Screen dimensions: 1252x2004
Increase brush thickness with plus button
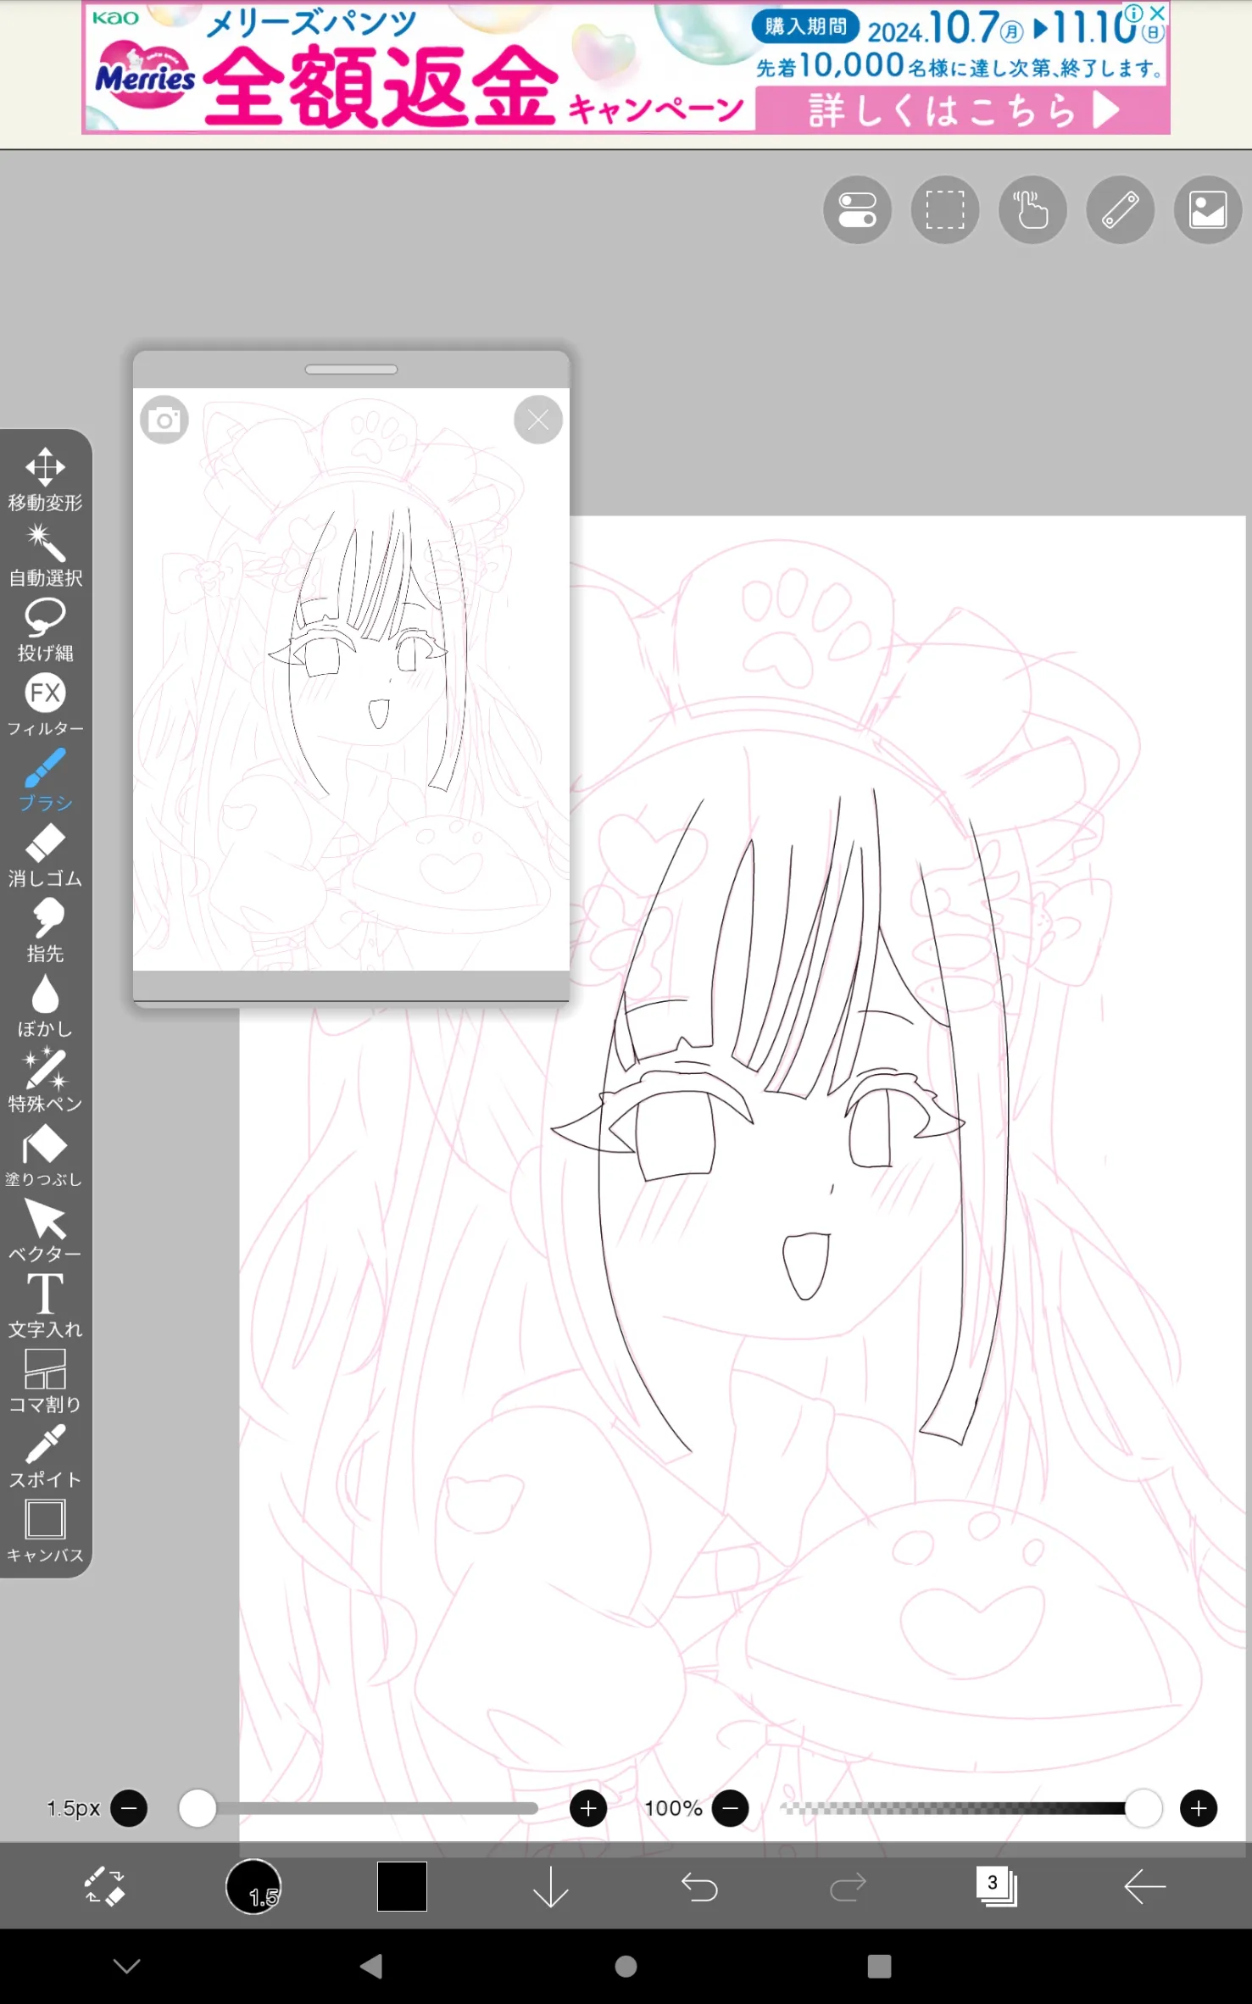pos(588,1808)
